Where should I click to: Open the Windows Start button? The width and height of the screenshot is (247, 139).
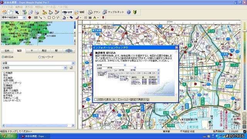(8, 136)
